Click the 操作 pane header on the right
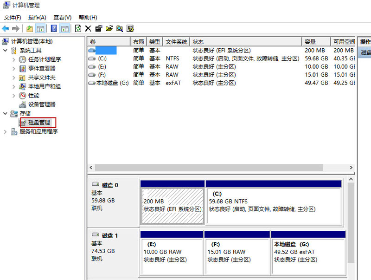371x280 pixels. (365, 42)
